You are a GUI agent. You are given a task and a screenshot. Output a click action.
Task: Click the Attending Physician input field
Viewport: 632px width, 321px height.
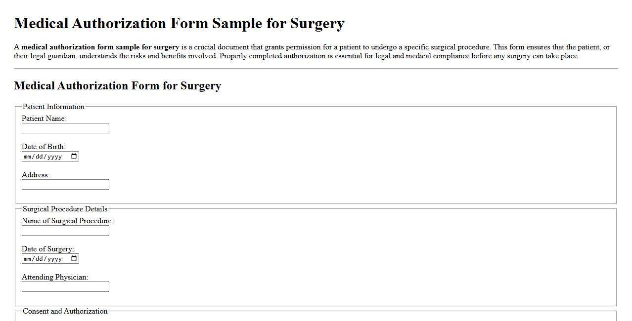click(x=64, y=286)
